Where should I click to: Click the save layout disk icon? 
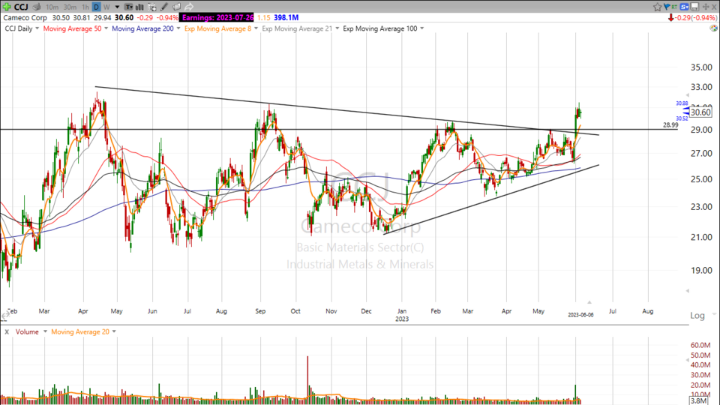[694, 7]
